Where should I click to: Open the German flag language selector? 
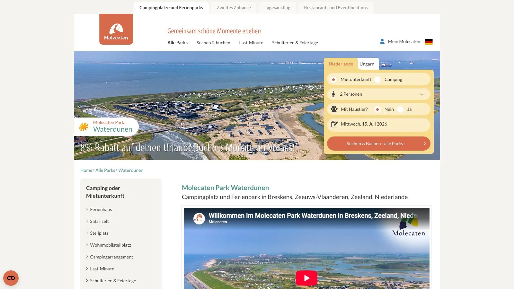point(429,42)
